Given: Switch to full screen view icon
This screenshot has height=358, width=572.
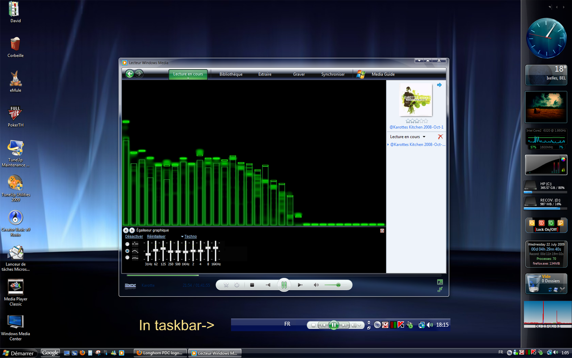Looking at the screenshot, I should [x=440, y=282].
